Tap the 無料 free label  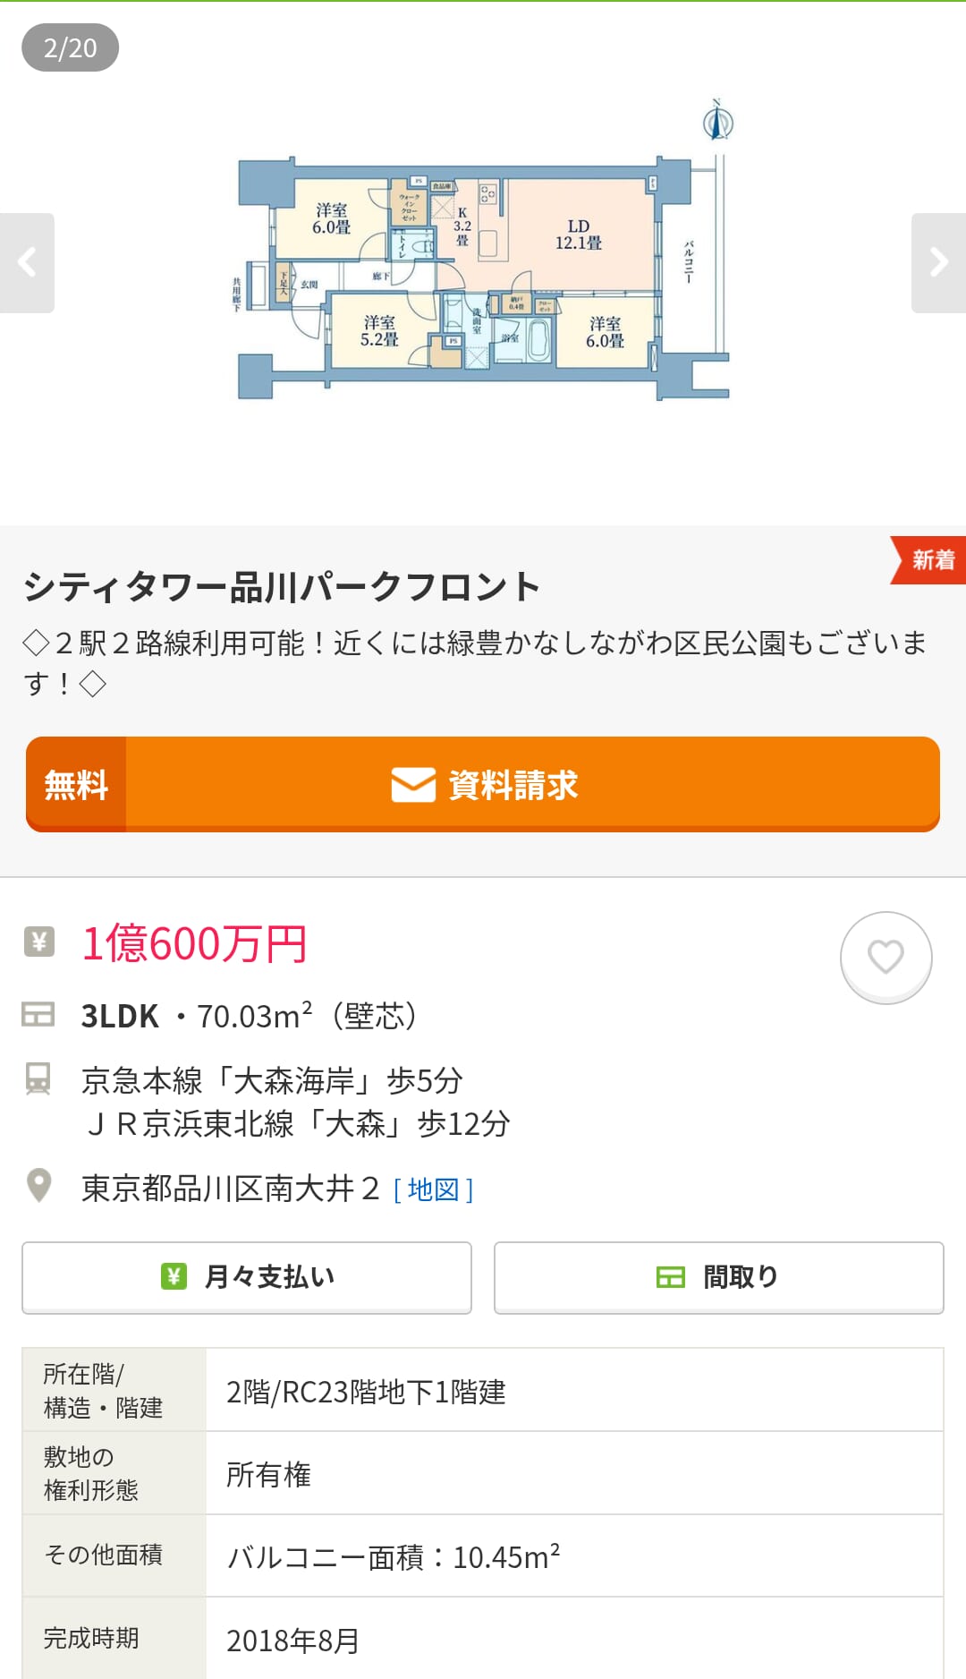coord(76,785)
